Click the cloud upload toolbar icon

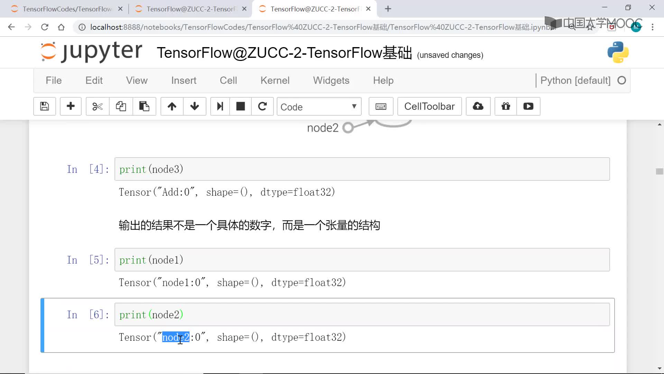pyautogui.click(x=478, y=106)
